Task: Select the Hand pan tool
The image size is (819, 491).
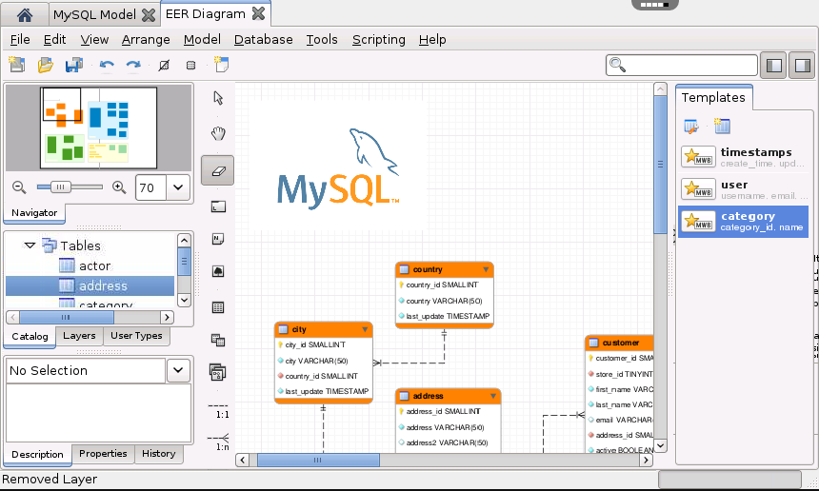Action: point(218,133)
